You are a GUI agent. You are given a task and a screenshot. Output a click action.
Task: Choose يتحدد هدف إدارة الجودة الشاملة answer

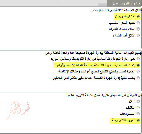(138, 65)
